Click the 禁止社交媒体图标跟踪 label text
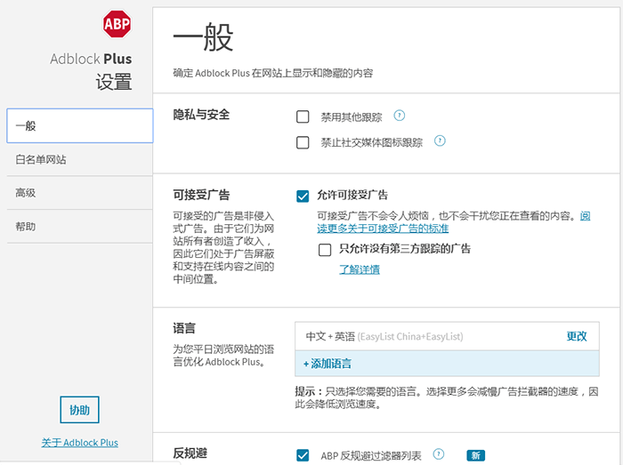 [x=371, y=142]
